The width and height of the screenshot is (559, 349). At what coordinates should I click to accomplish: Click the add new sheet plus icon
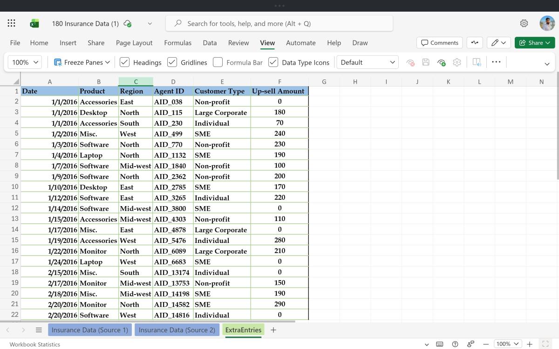(x=273, y=330)
